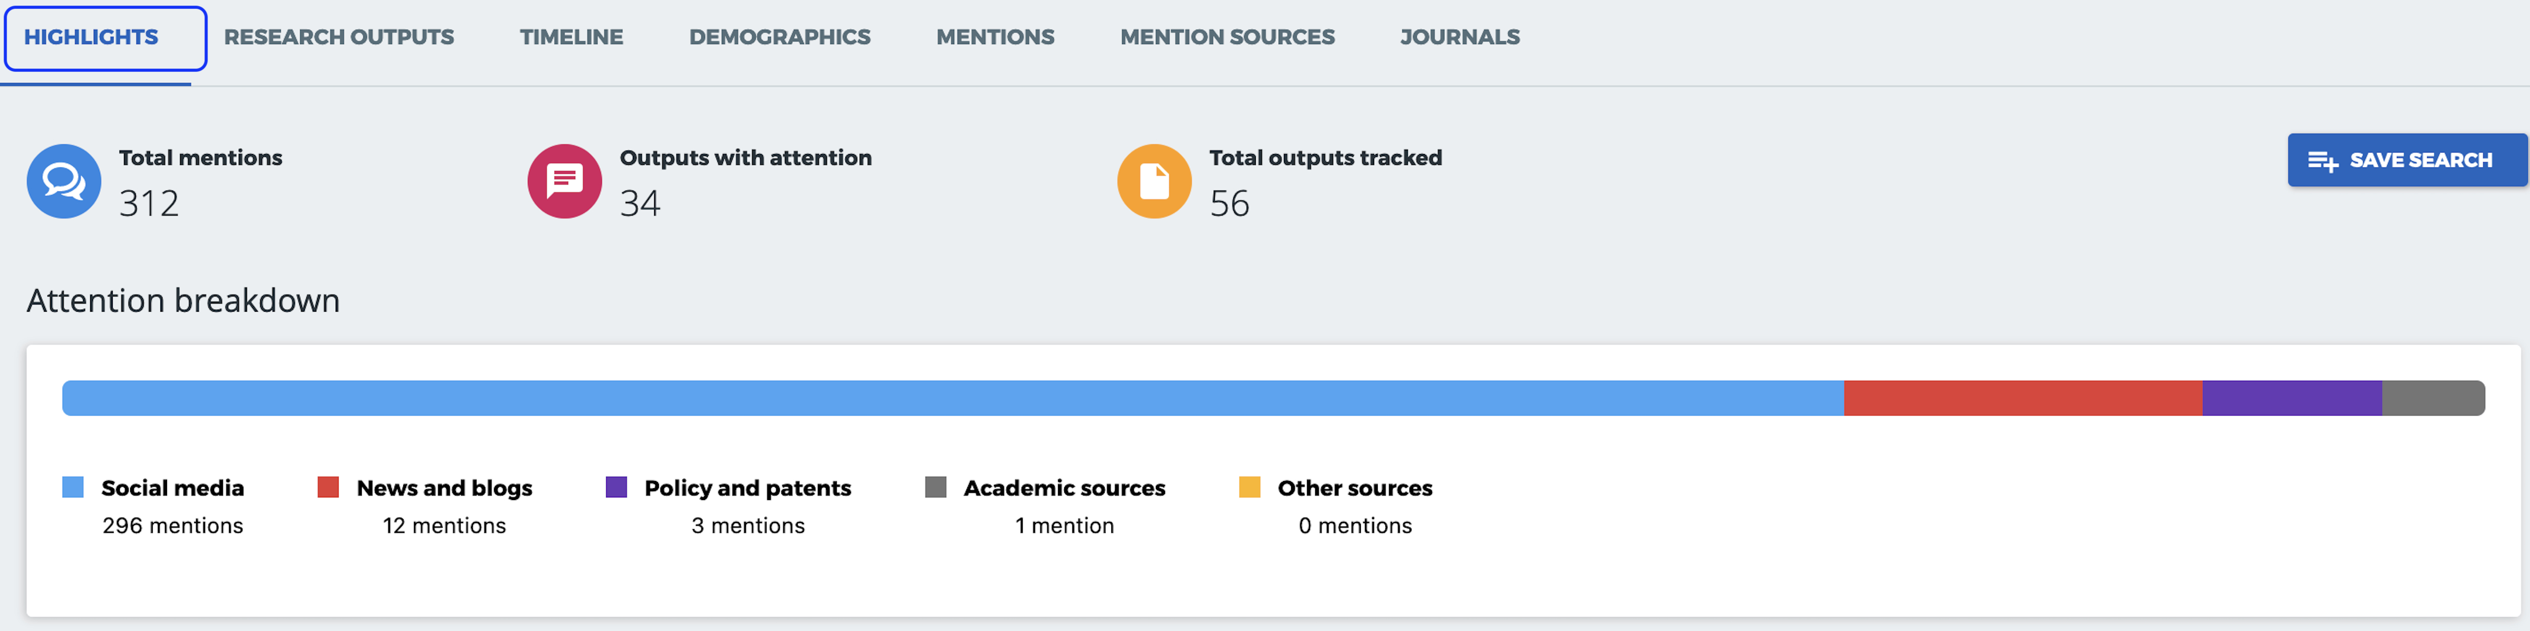Viewport: 2530px width, 631px height.
Task: Click the yellow Other sources swatch
Action: tap(1249, 487)
